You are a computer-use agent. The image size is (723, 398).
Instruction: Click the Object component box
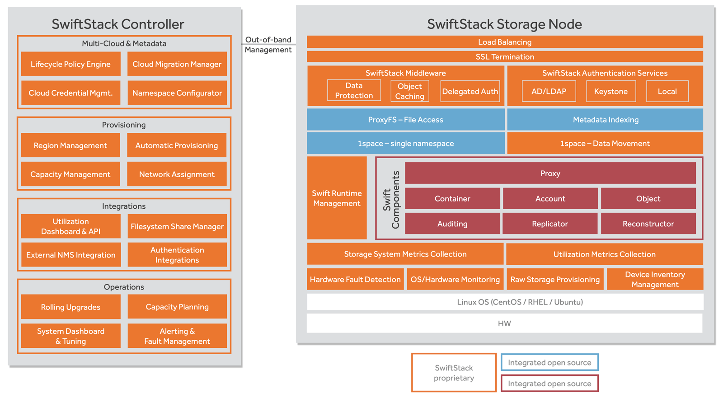pos(648,198)
